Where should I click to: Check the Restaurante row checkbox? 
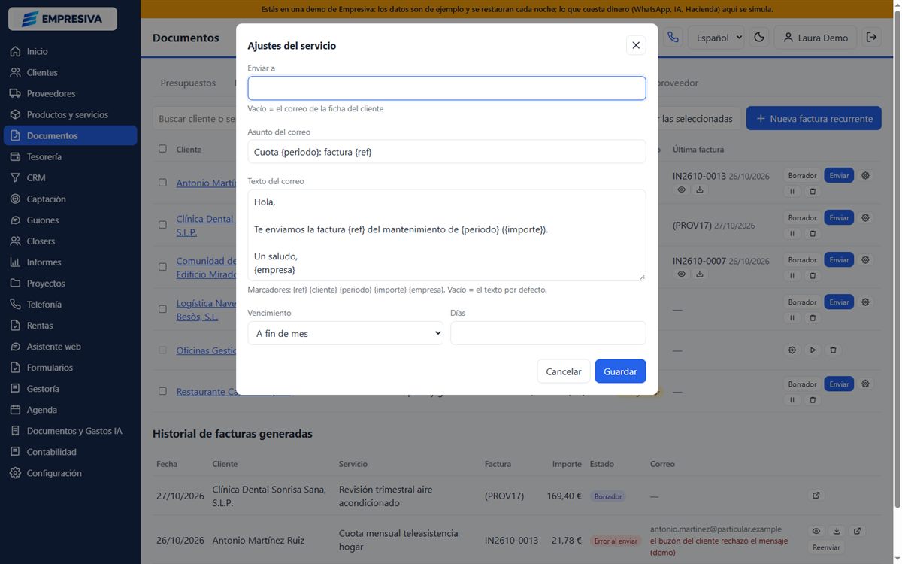pyautogui.click(x=162, y=391)
